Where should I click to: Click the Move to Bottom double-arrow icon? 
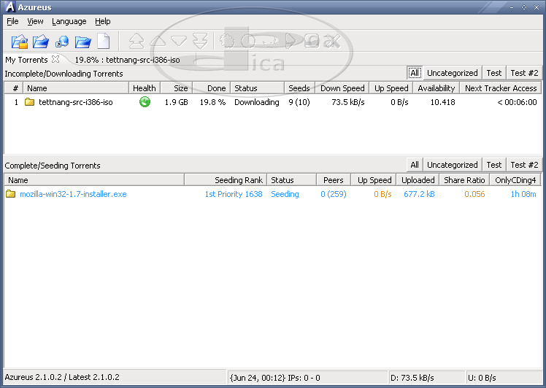200,41
